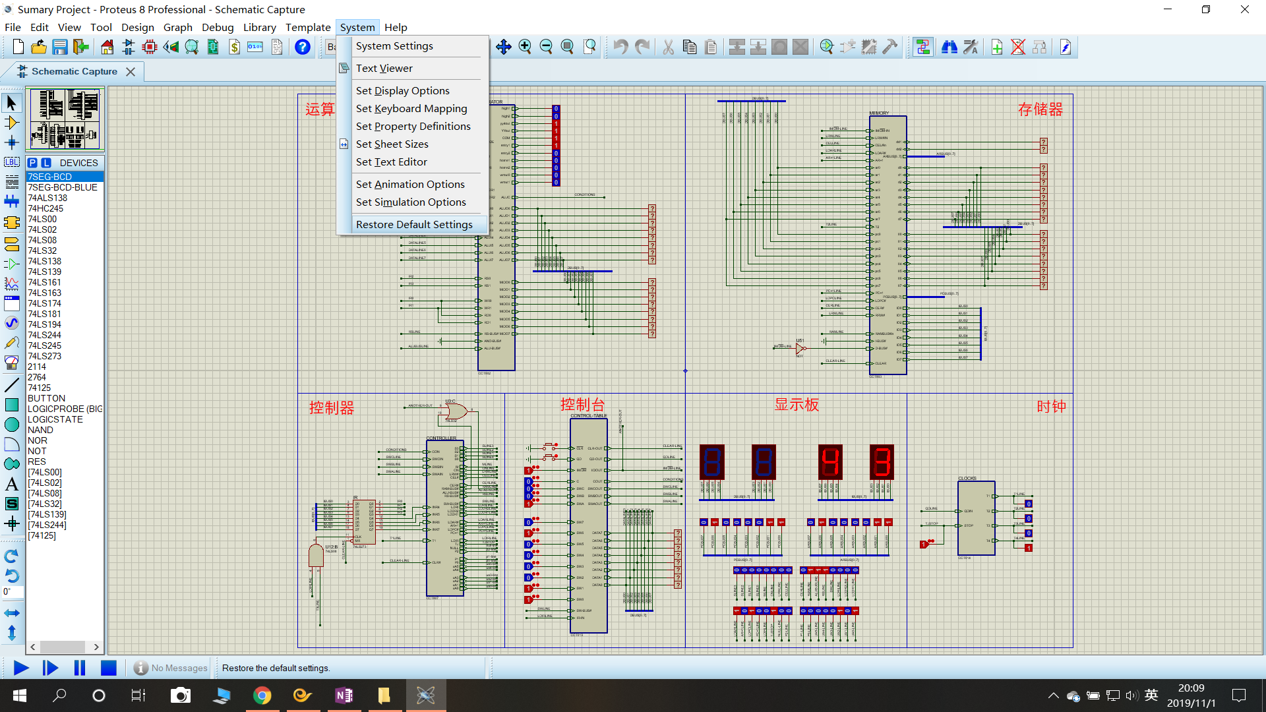Pick devices with the P button
This screenshot has width=1266, height=712.
32,163
